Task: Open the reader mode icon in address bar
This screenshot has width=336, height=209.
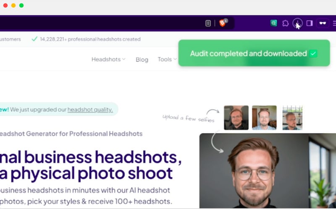Action: [208, 23]
